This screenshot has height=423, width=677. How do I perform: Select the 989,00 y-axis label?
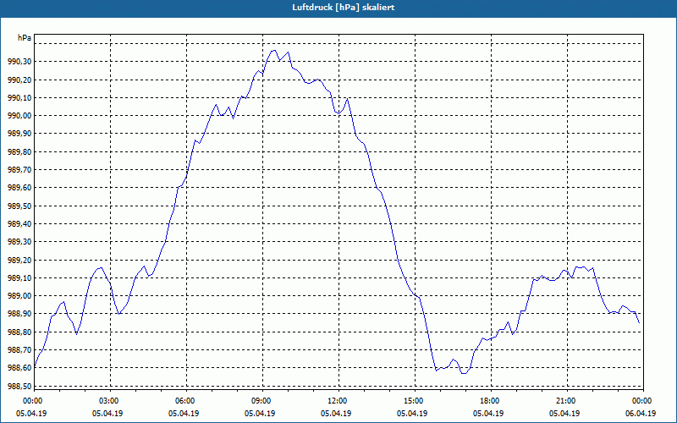19,296
